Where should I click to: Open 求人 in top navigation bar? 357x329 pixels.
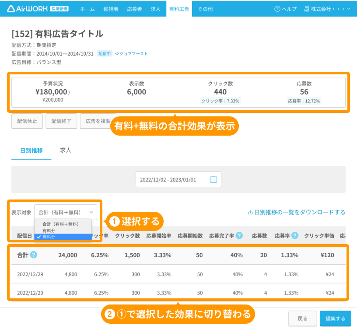(x=155, y=9)
